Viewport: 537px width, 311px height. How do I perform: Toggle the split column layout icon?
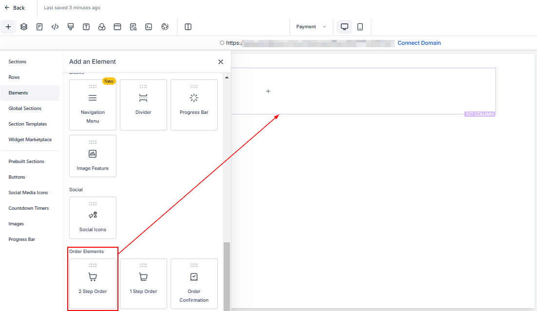(188, 27)
